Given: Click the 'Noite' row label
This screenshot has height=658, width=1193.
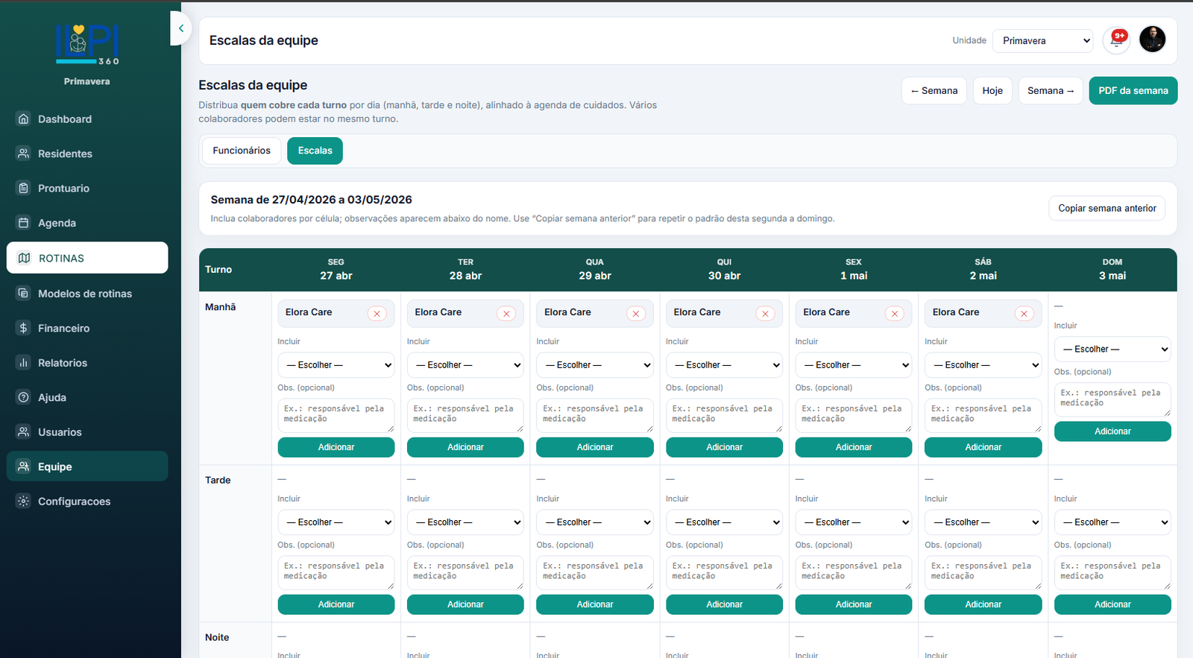Looking at the screenshot, I should click(x=217, y=638).
